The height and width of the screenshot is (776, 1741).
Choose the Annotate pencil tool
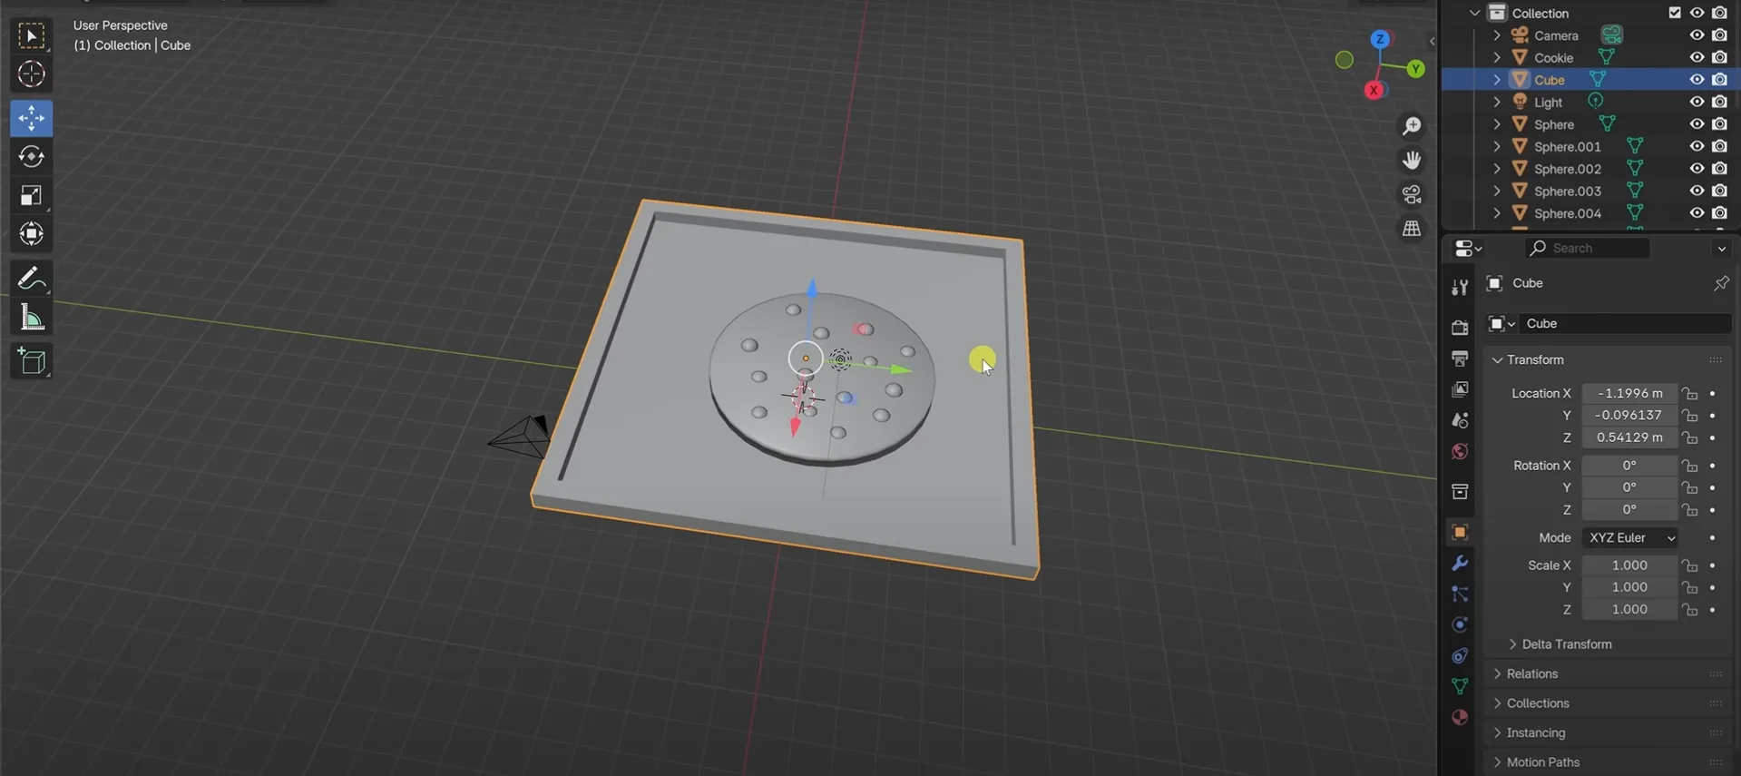[31, 279]
